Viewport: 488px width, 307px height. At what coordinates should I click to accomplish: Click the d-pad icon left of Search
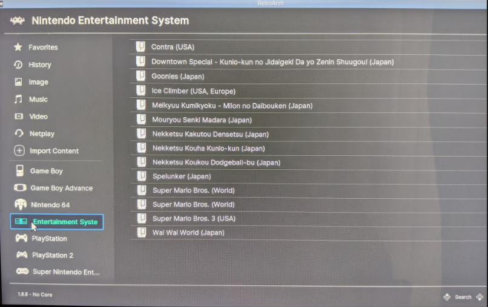(447, 297)
